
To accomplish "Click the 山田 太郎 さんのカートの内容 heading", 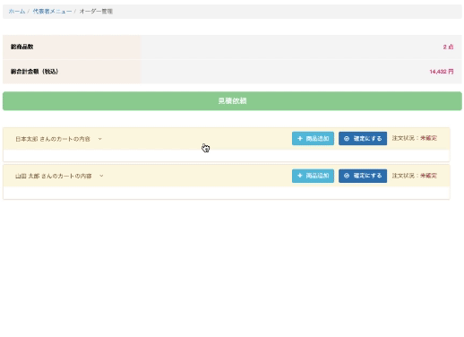I will click(54, 176).
